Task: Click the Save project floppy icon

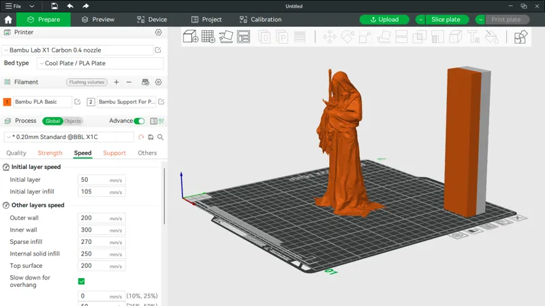Action: coord(54,6)
